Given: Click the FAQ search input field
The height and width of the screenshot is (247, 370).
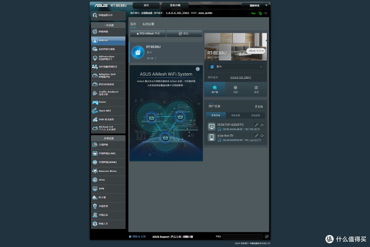Looking at the screenshot, I should pos(243,236).
